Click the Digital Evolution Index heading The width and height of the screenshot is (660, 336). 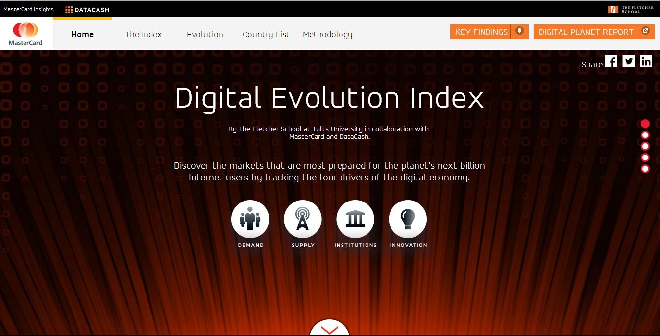pos(329,98)
